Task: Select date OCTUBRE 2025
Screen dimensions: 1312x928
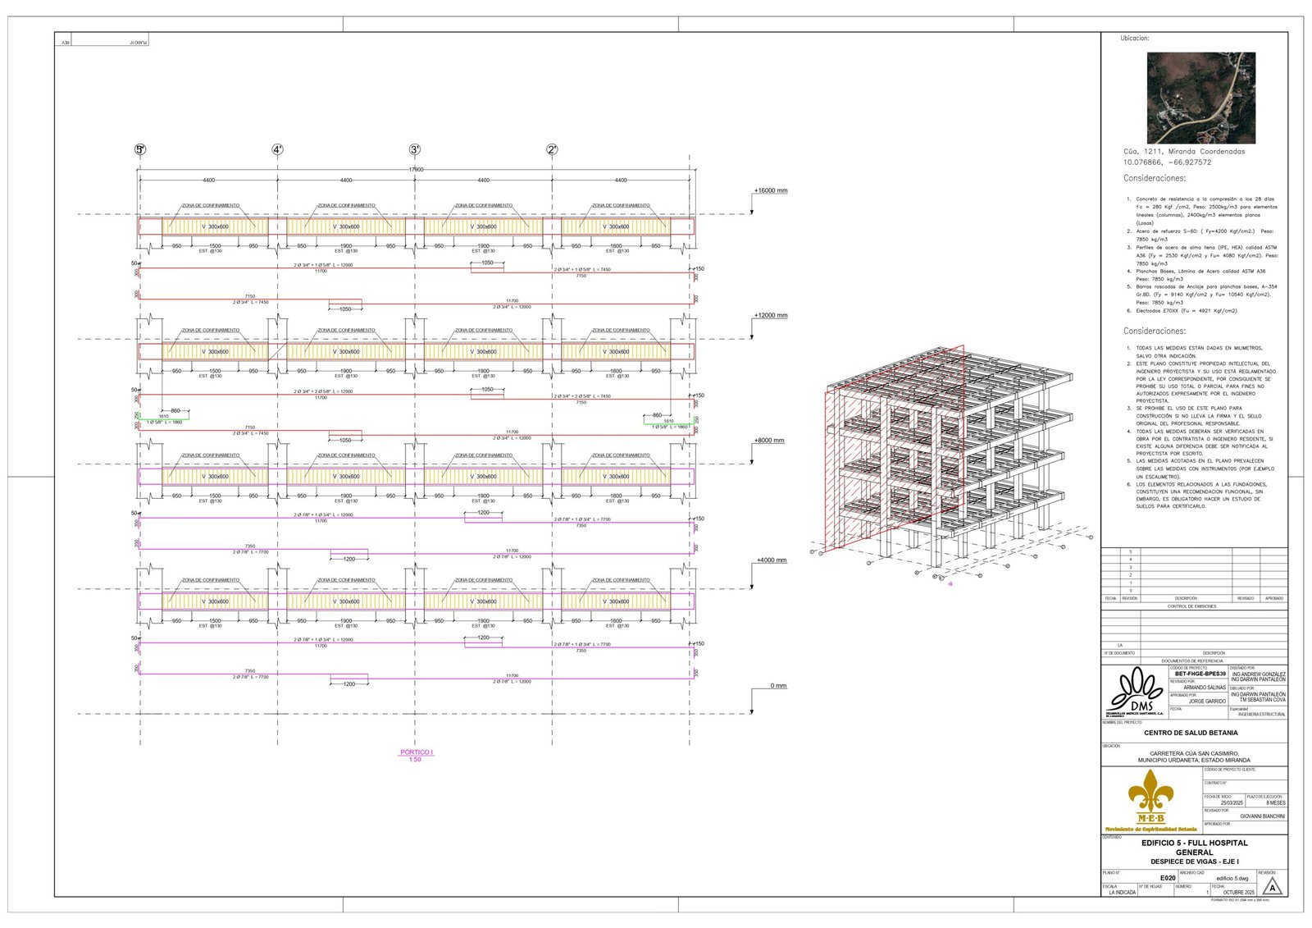Action: [1239, 893]
